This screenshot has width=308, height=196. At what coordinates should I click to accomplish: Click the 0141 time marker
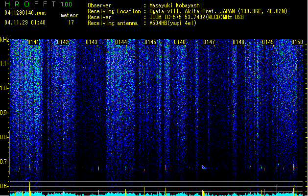click(33, 42)
